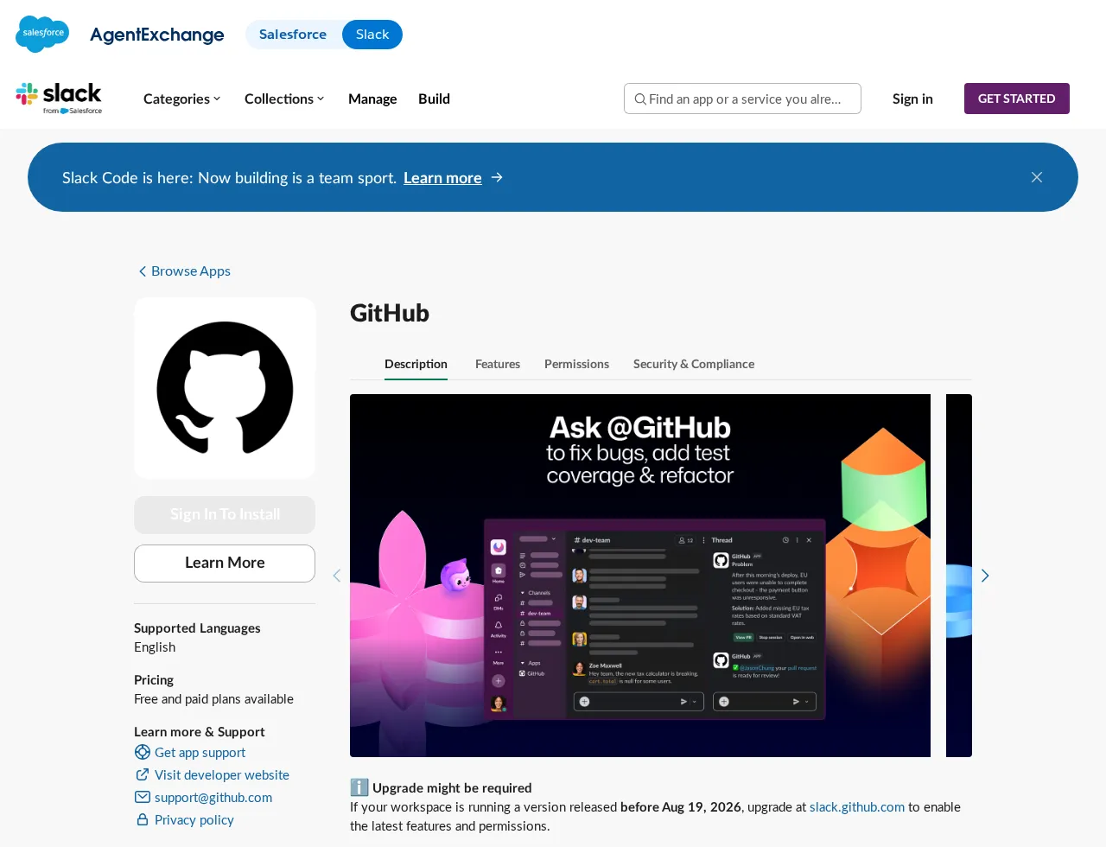Expand the Collections dropdown

[x=284, y=99]
